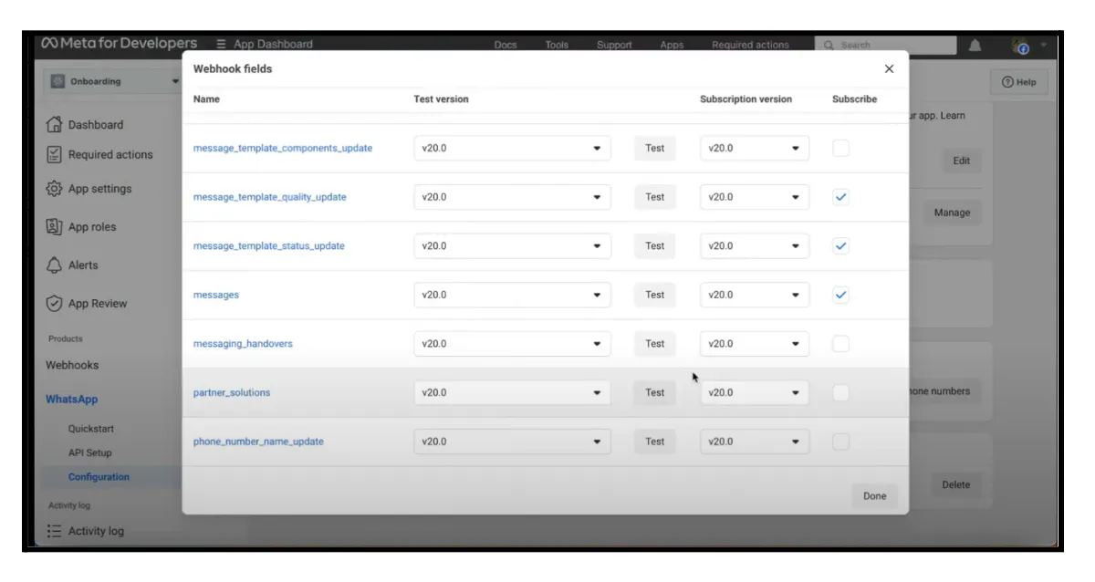Image resolution: width=1095 pixels, height=582 pixels.
Task: Uncheck message_template_status_update subscription
Action: coord(840,246)
